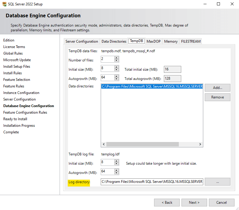Decrease Number of files with down arrow

pos(117,61)
